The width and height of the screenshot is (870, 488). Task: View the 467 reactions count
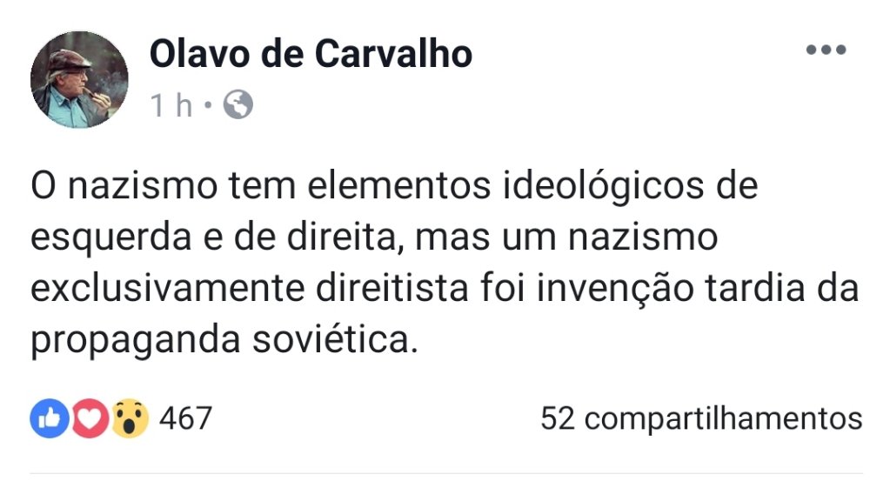[x=185, y=418]
